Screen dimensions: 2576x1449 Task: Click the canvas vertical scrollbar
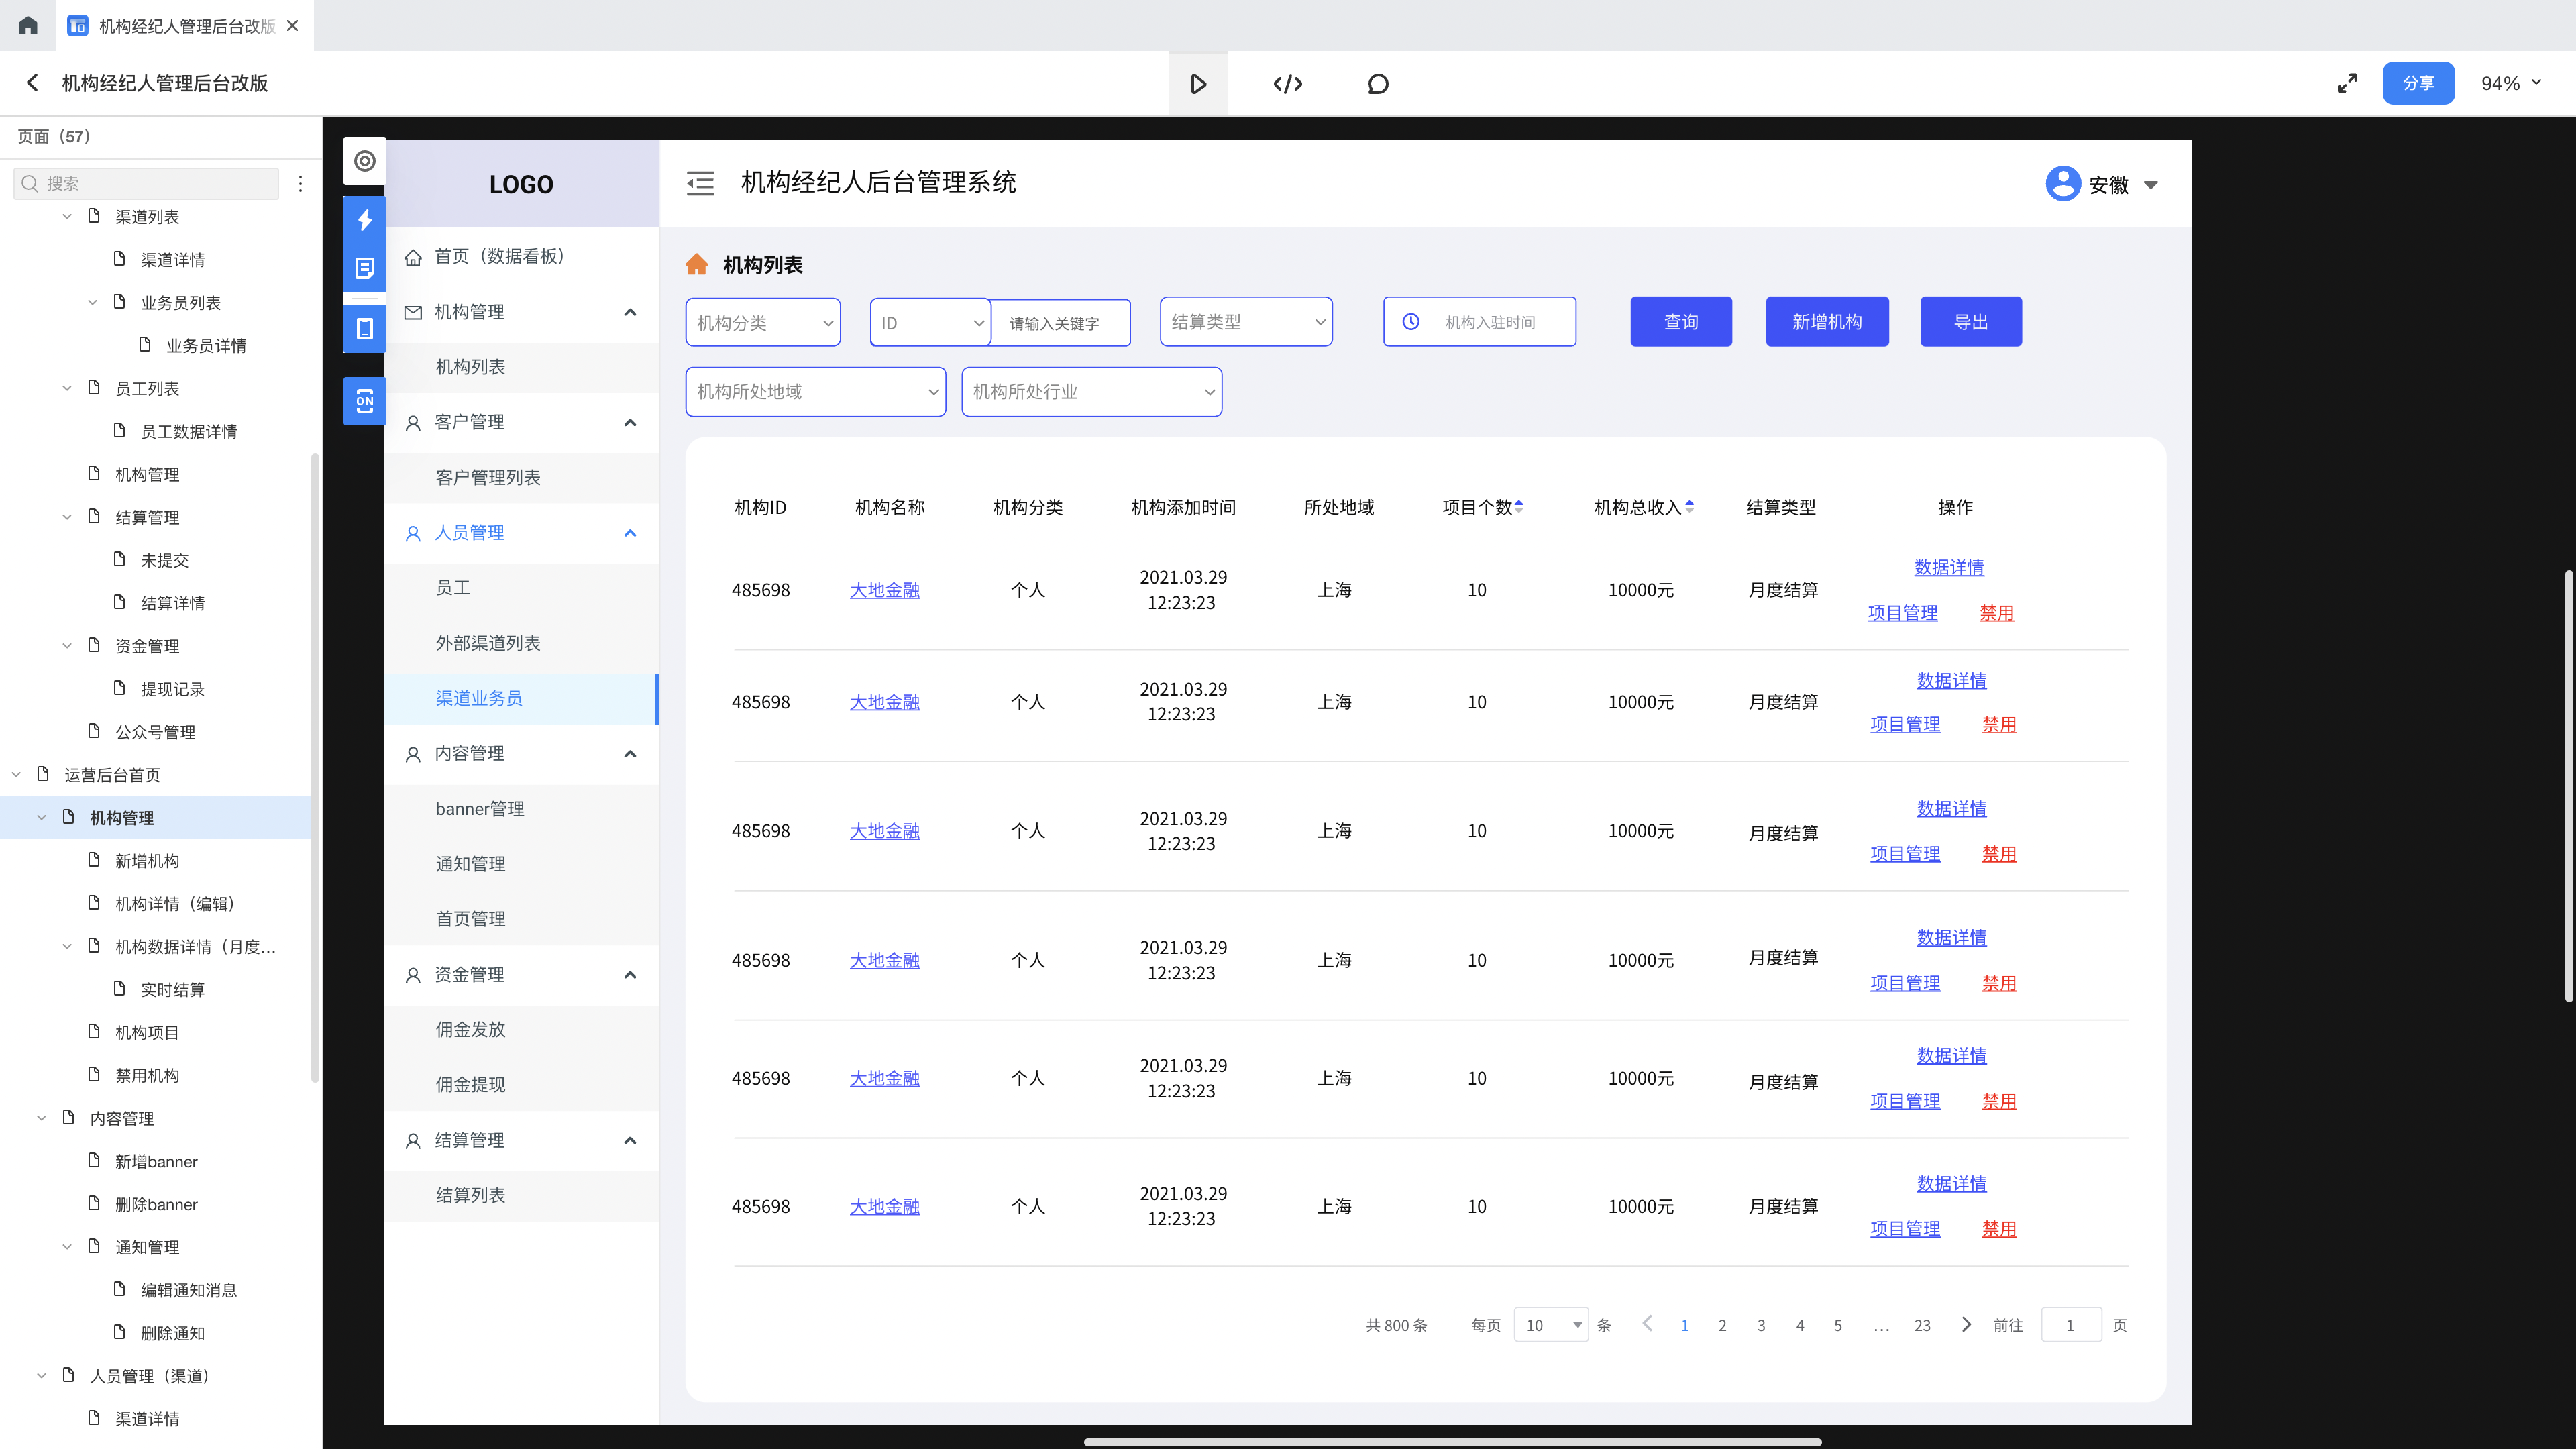coord(2568,786)
